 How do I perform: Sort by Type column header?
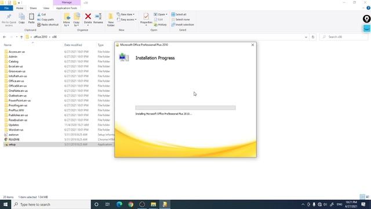[x=101, y=45]
